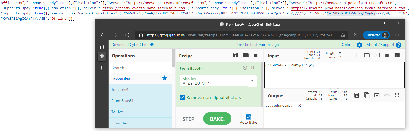This screenshot has height=131, width=411.
Task: Open the InPrivate profile button
Action: click(x=376, y=35)
